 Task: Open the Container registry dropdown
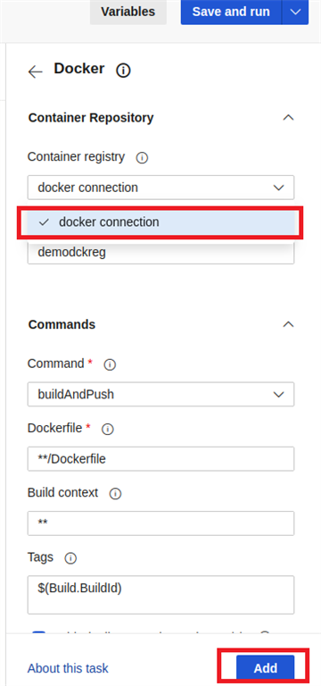pyautogui.click(x=160, y=188)
